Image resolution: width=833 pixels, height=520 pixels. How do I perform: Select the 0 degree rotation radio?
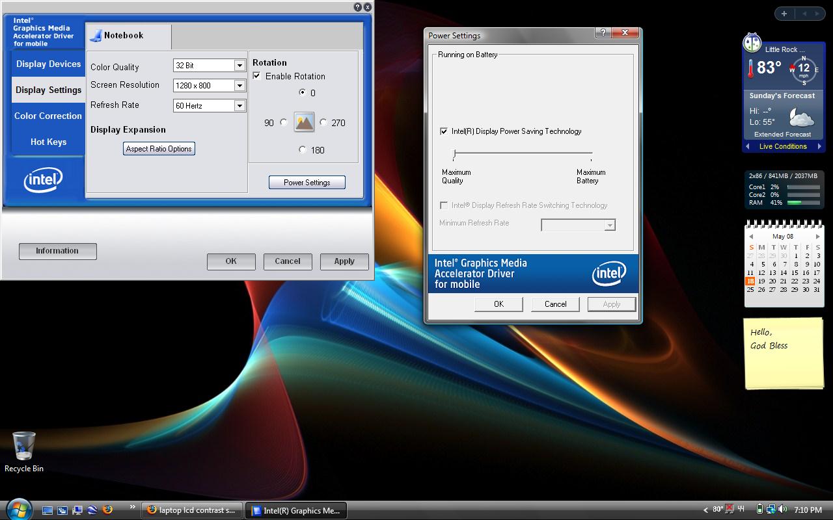[303, 92]
